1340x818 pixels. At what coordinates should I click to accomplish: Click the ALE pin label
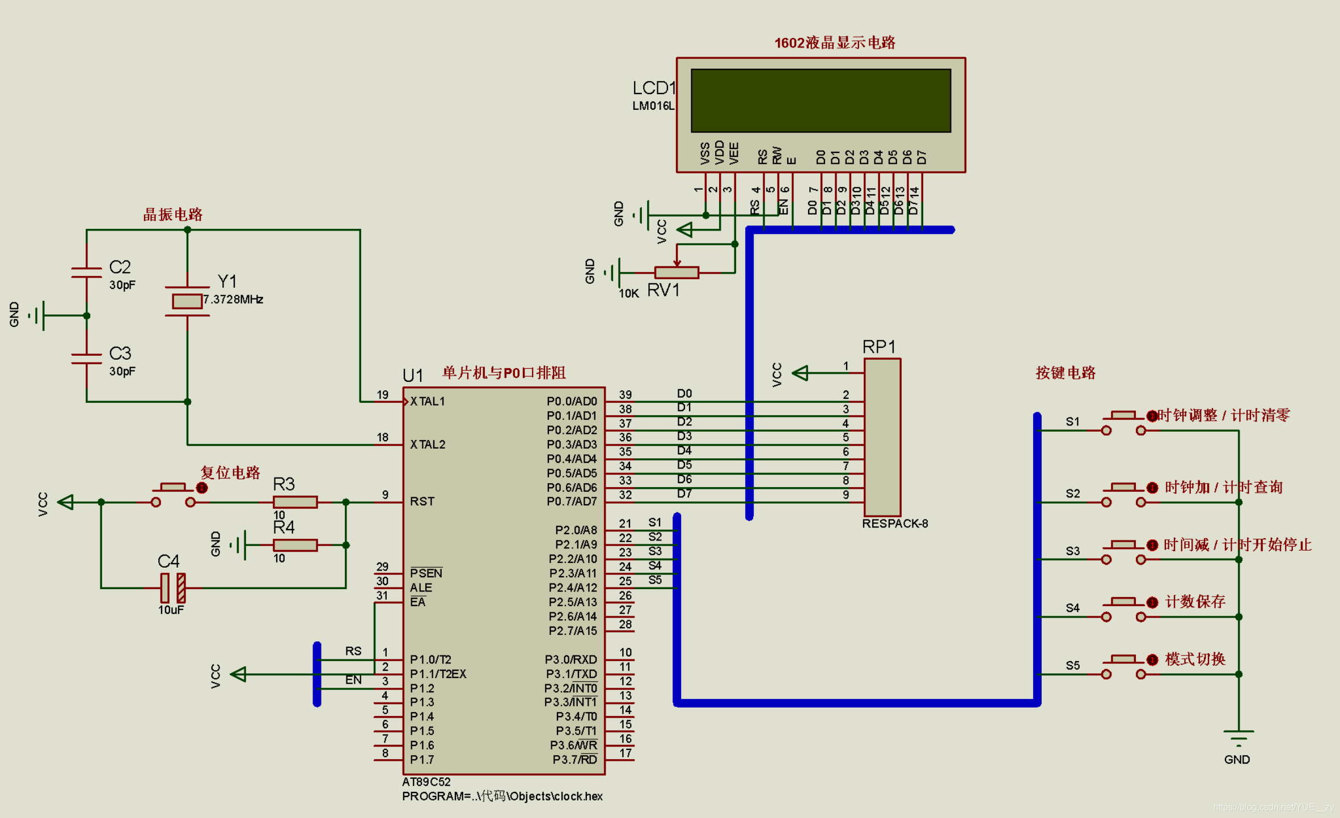pos(421,587)
